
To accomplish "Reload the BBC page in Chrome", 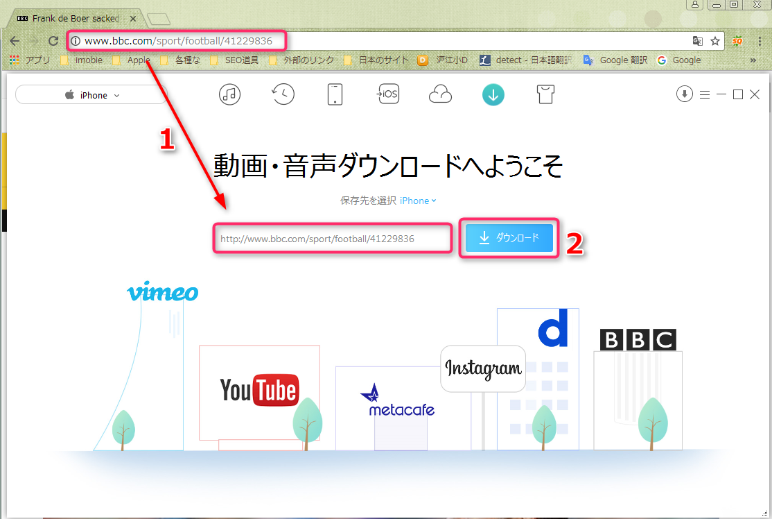I will coord(53,41).
